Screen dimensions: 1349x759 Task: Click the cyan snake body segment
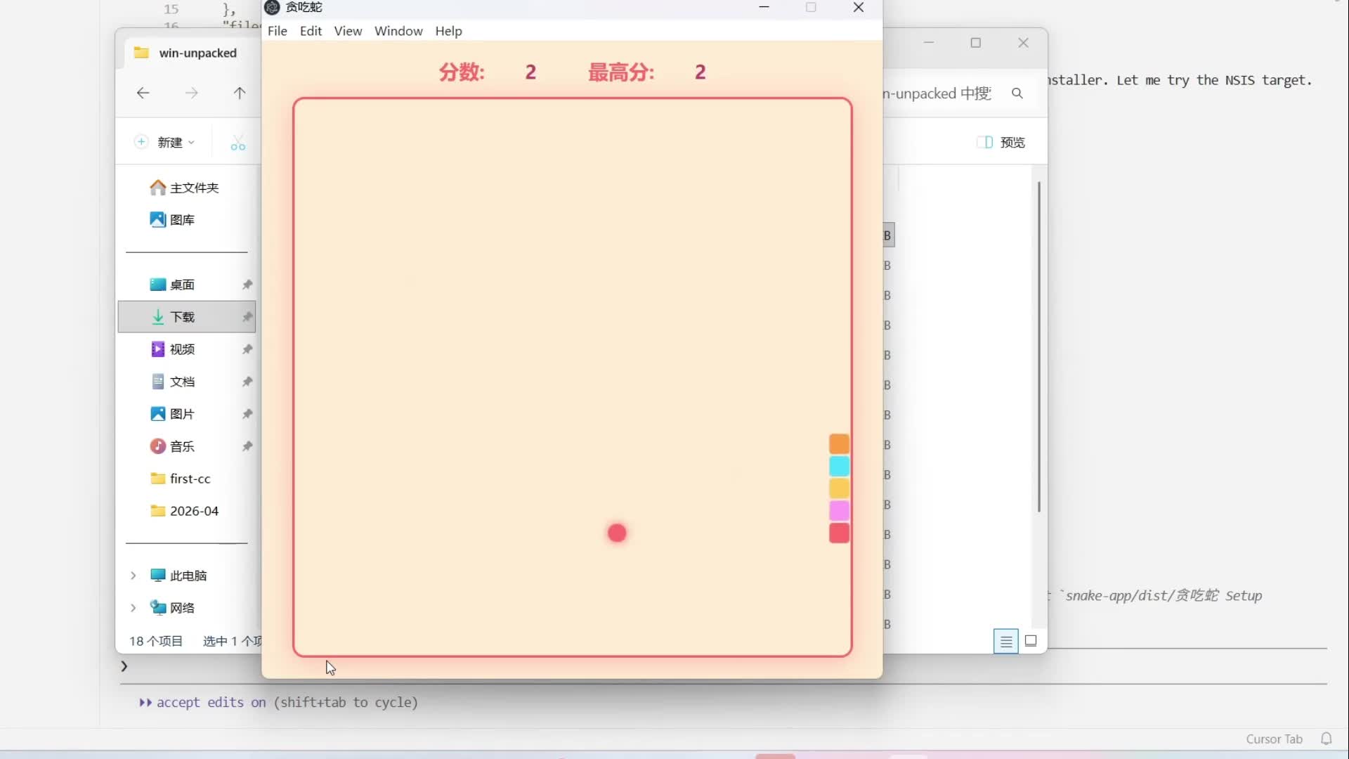coord(839,466)
